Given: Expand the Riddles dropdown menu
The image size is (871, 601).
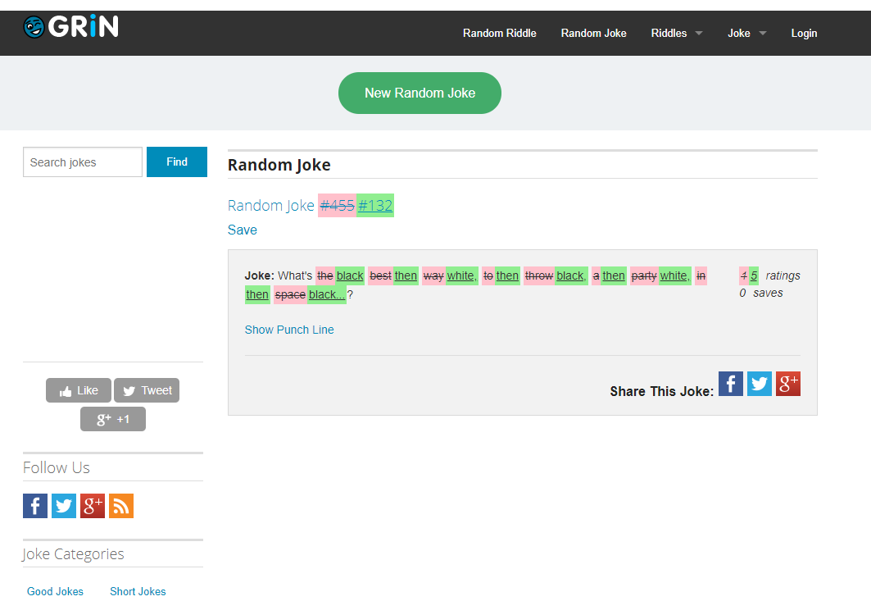Looking at the screenshot, I should 676,34.
